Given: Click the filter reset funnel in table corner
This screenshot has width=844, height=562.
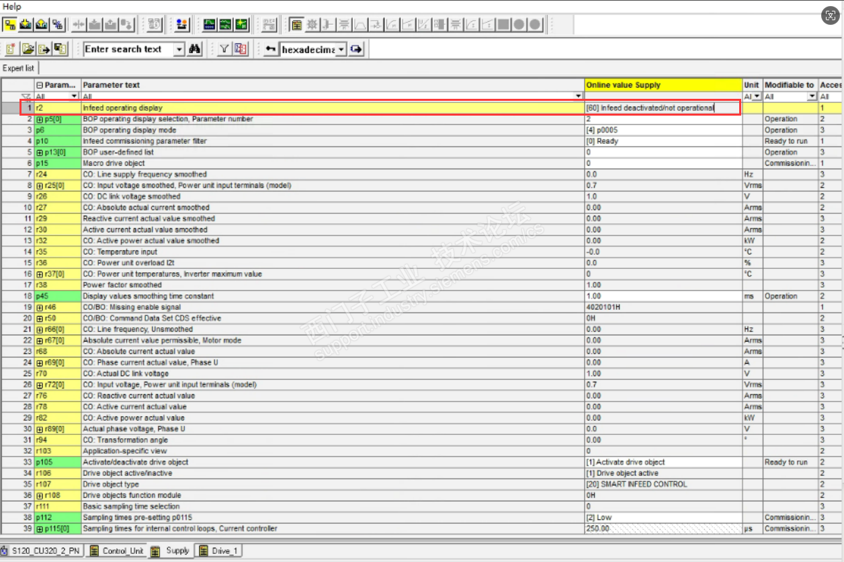Looking at the screenshot, I should 26,97.
